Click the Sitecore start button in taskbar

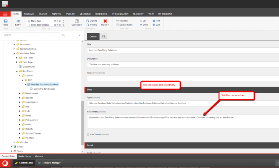(5, 163)
